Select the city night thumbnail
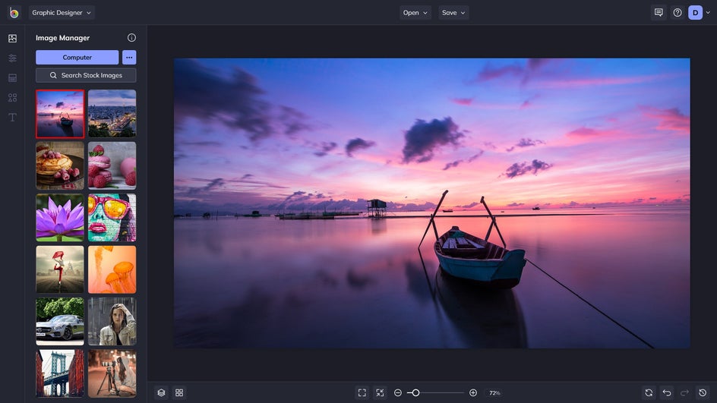 [112, 114]
